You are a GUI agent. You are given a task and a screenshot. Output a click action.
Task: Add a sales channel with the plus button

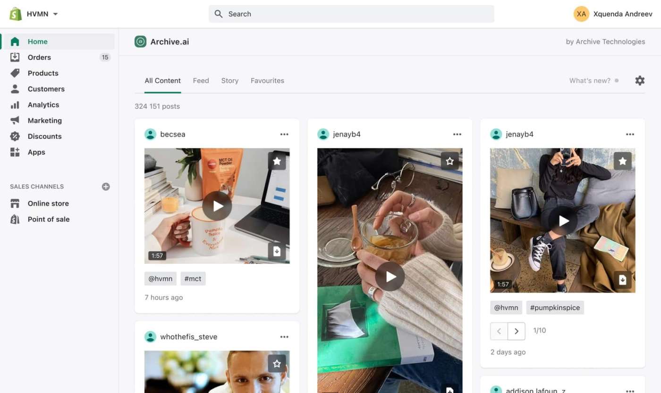point(106,186)
